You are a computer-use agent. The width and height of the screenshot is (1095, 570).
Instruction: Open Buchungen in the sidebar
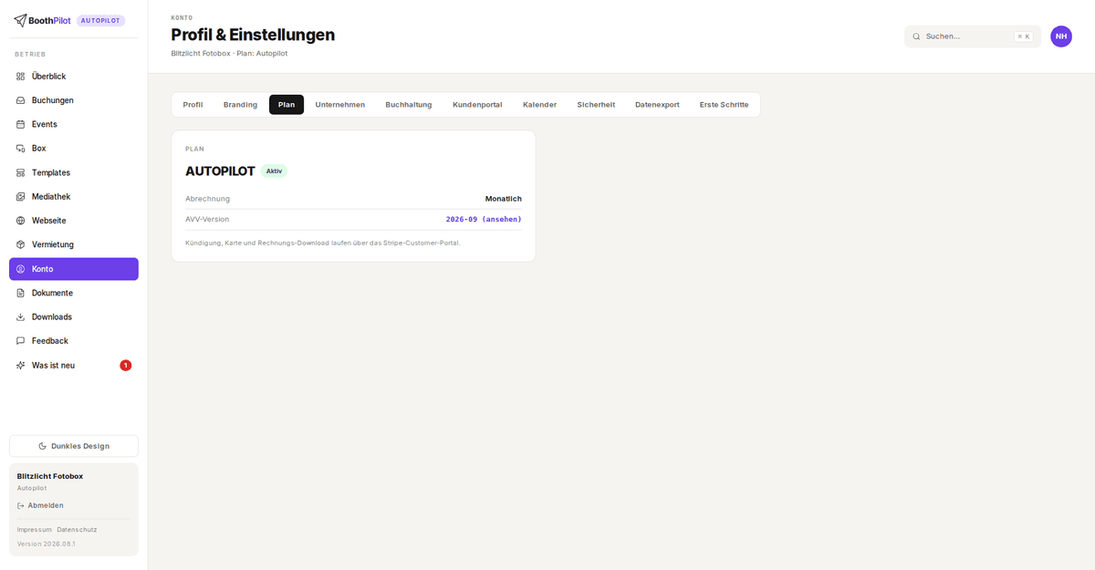click(x=74, y=100)
